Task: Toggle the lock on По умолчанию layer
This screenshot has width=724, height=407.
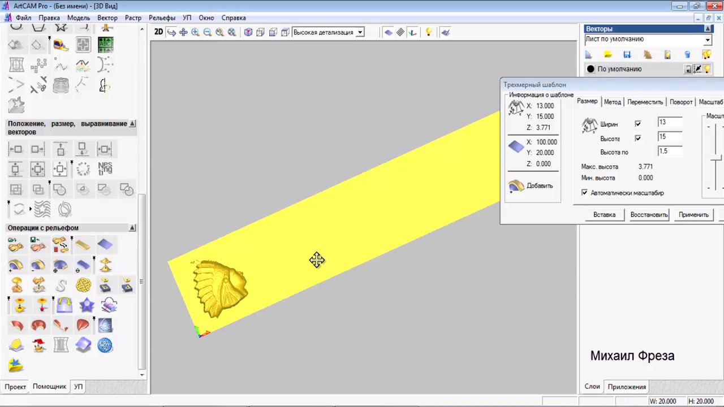Action: [x=688, y=69]
